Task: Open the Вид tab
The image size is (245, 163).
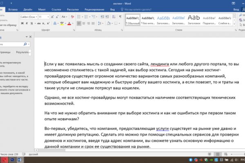Action: click(x=113, y=9)
